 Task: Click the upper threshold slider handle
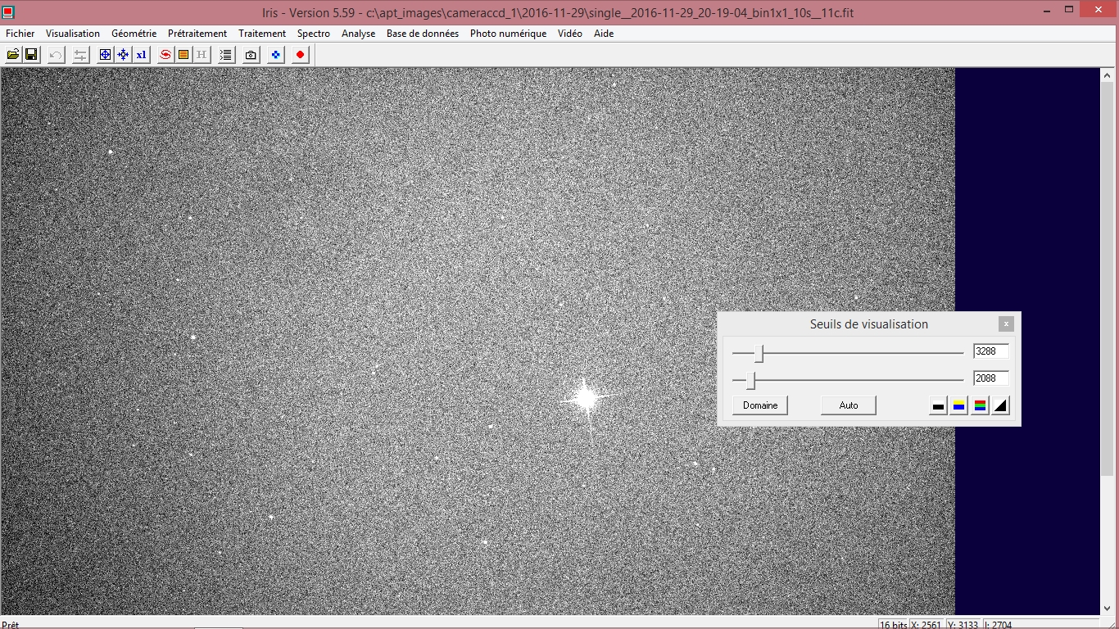[759, 353]
